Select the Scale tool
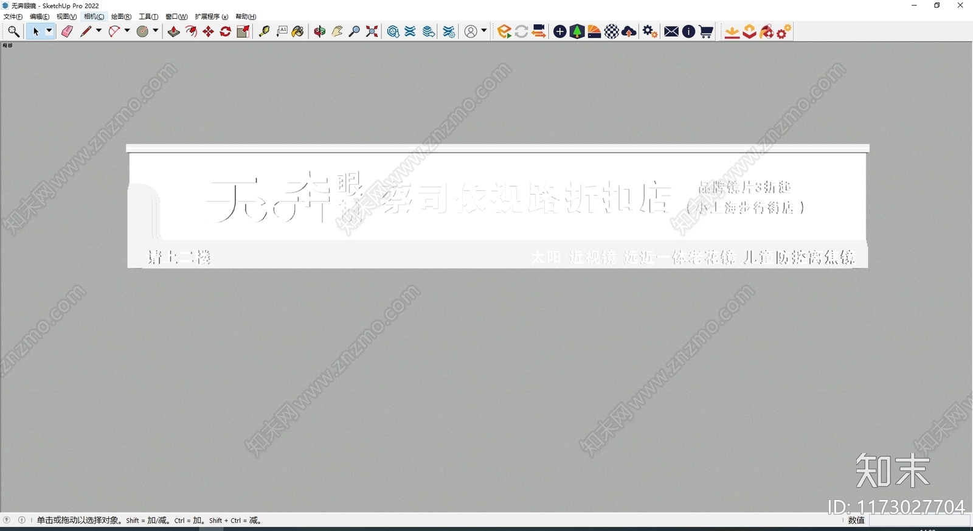Screen dimensions: 973x531 (243, 32)
